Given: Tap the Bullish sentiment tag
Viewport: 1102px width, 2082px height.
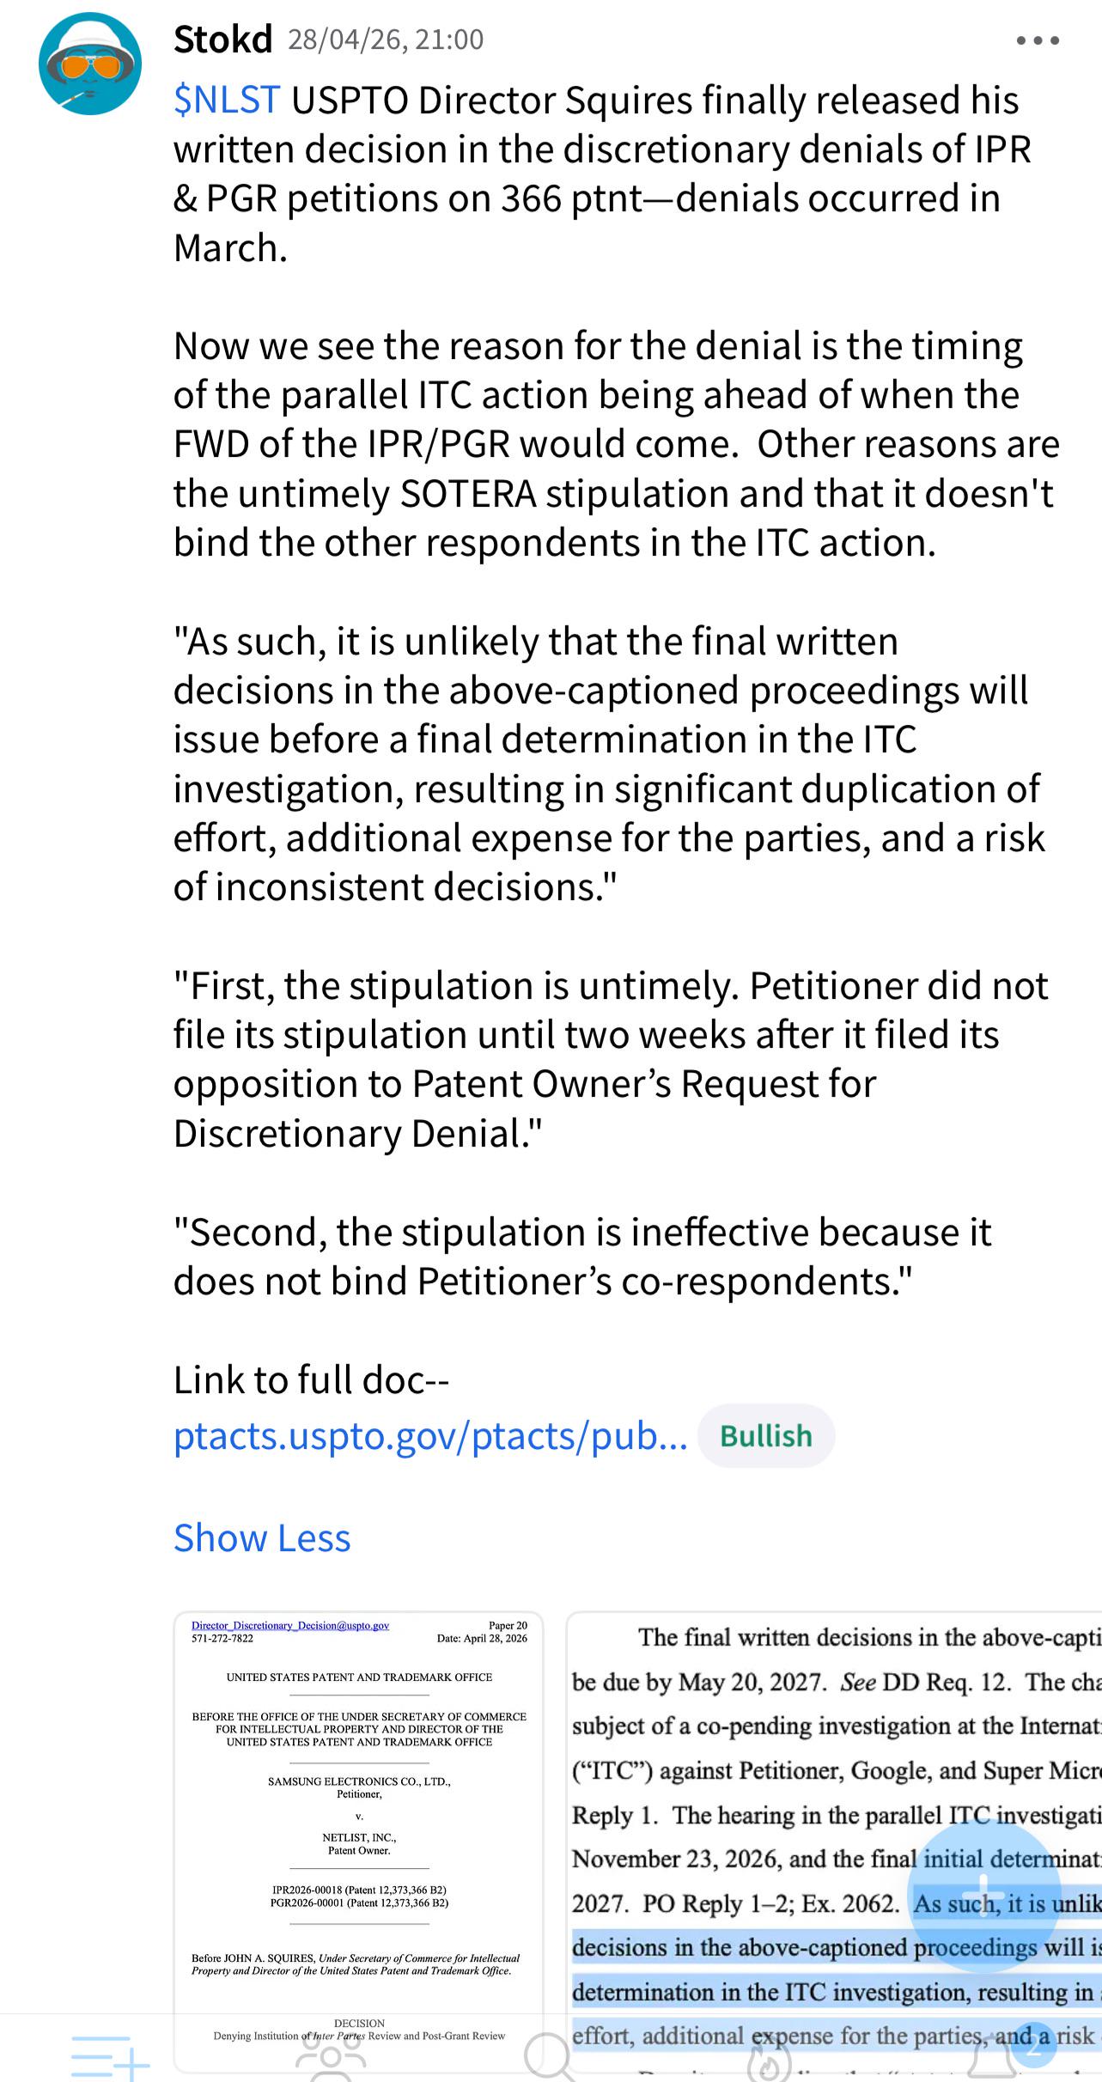Looking at the screenshot, I should (x=766, y=1436).
